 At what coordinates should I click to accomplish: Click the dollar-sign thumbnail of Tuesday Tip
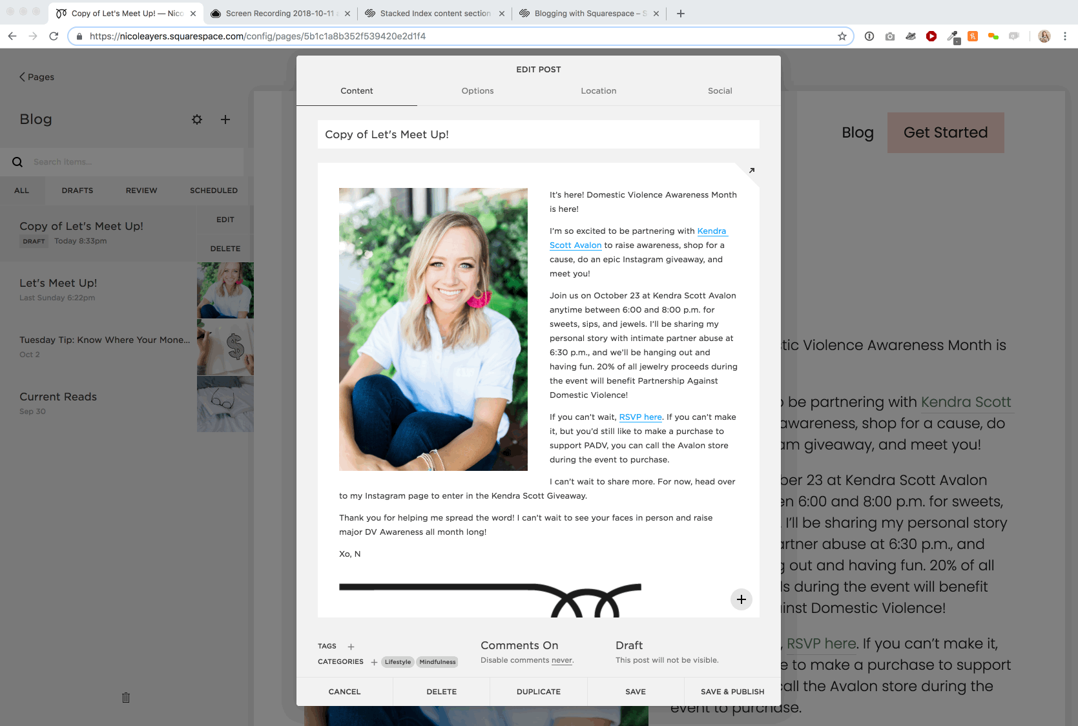pos(225,347)
